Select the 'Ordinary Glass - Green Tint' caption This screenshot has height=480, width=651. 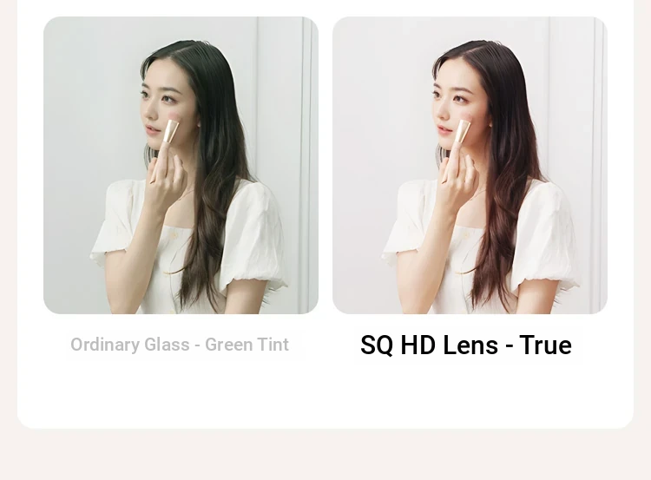[180, 345]
